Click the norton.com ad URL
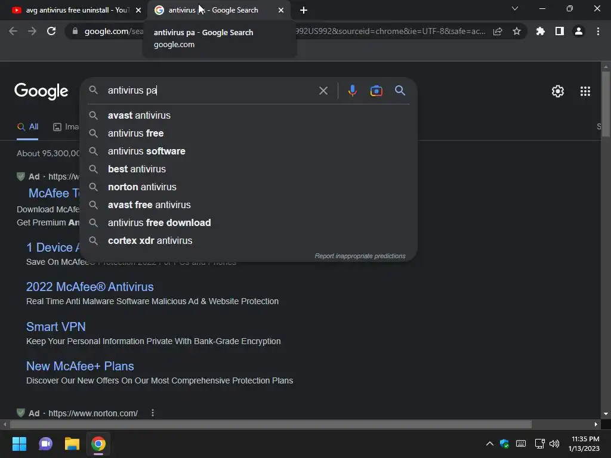The width and height of the screenshot is (611, 458). tap(92, 413)
